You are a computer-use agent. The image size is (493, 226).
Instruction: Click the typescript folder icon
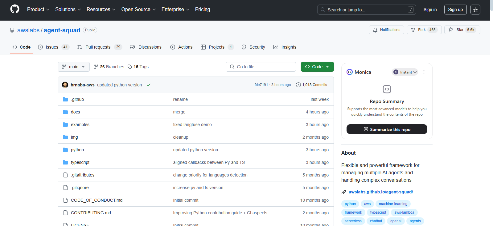(x=65, y=162)
